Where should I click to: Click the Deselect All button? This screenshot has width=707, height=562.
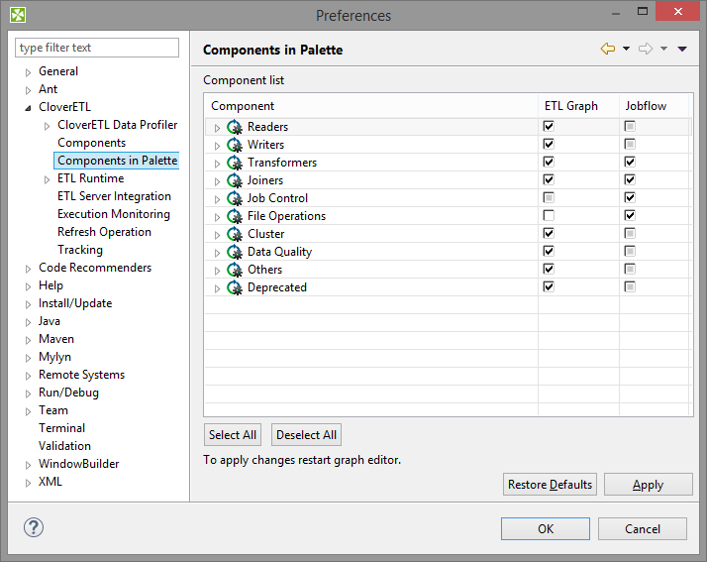(x=306, y=435)
